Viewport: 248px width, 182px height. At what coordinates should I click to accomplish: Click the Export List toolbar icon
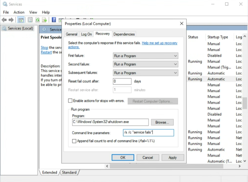pos(44,20)
